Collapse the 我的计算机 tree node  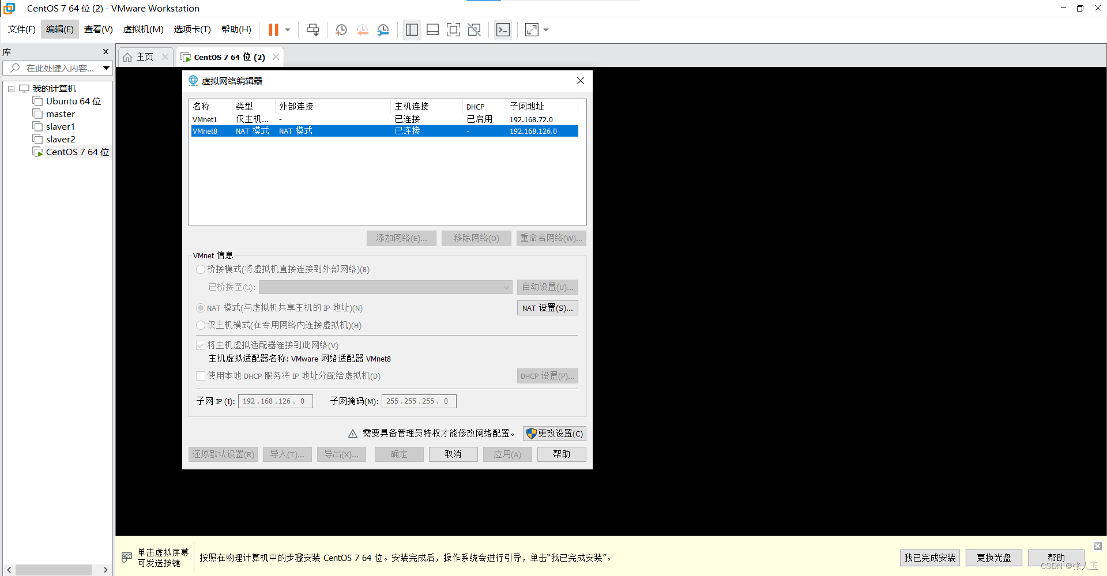11,89
